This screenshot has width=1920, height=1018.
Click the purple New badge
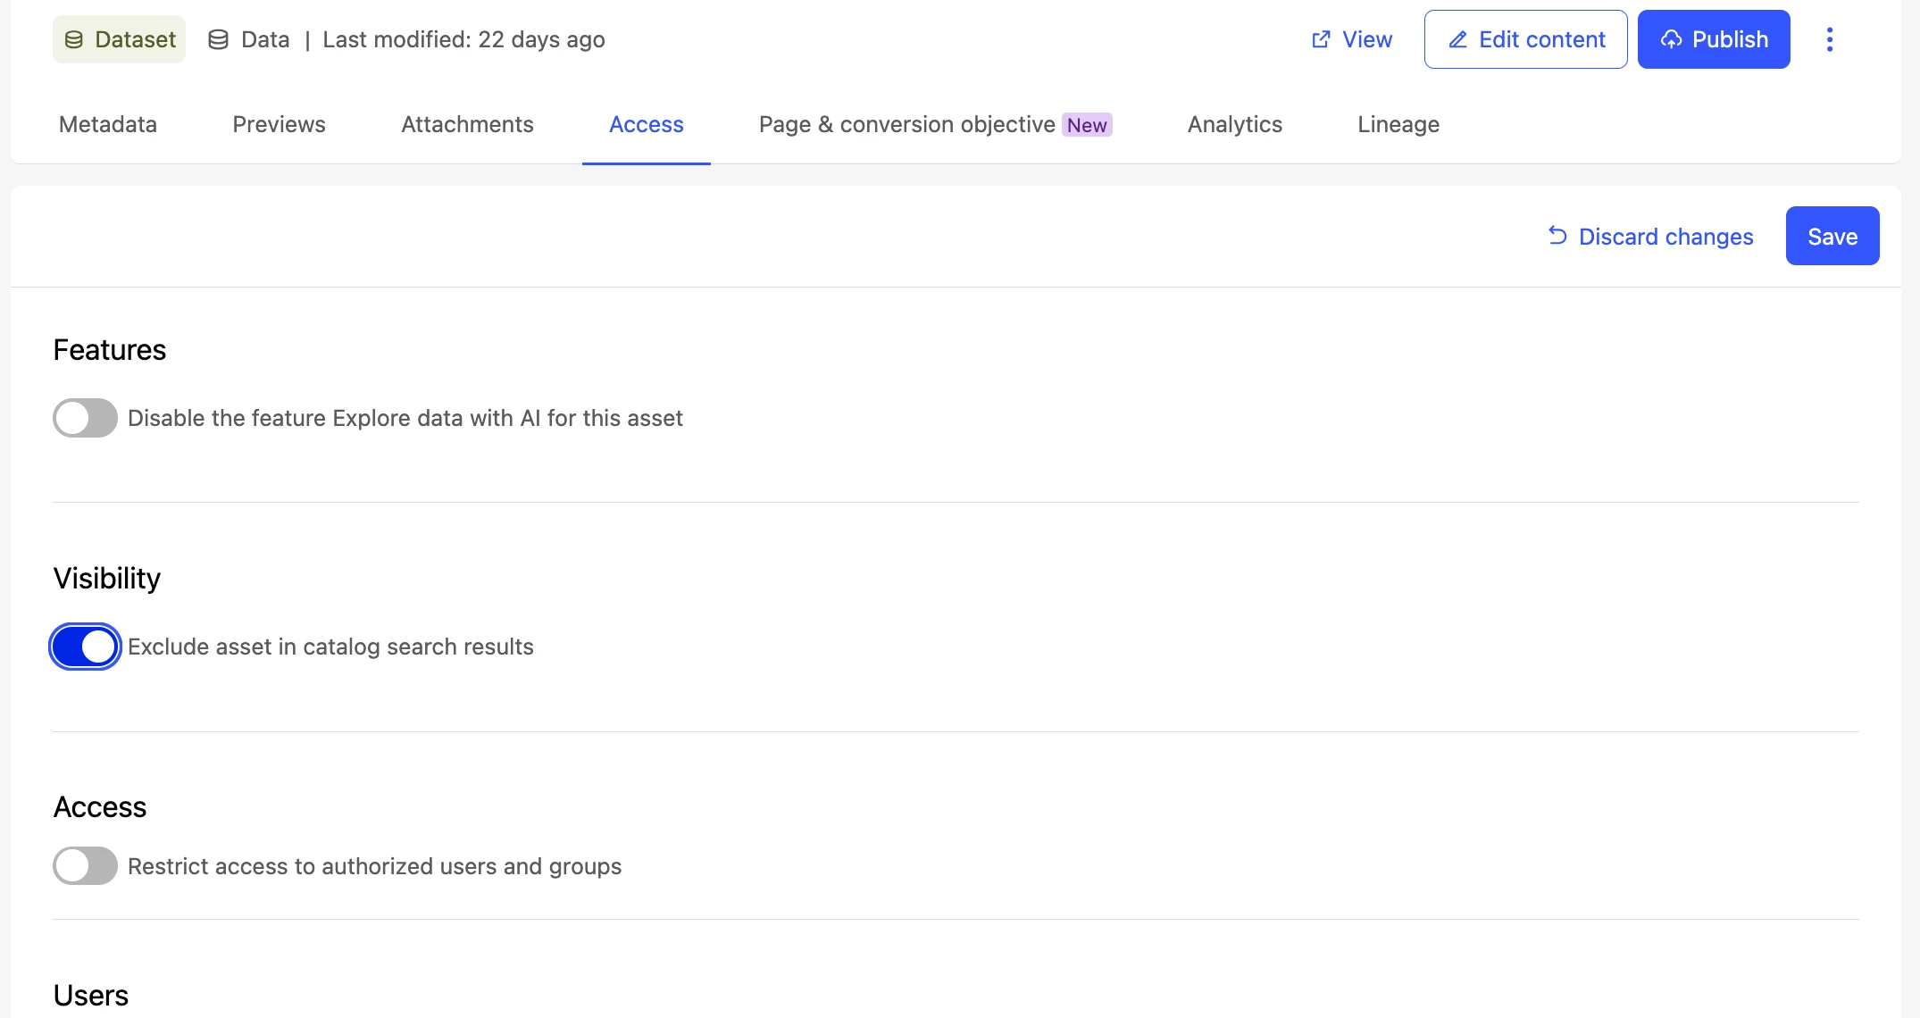coord(1086,125)
